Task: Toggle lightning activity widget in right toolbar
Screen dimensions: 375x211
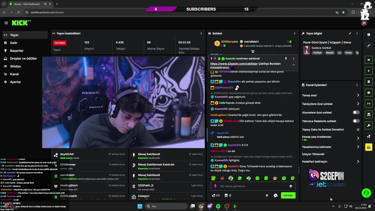Action: pyautogui.click(x=369, y=71)
